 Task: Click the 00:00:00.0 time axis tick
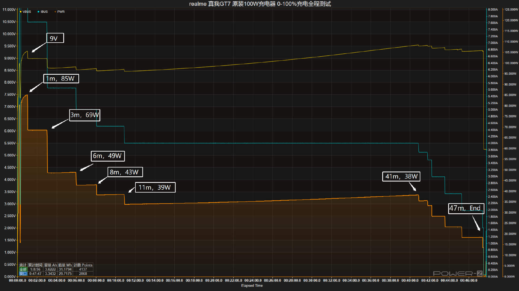pyautogui.click(x=18, y=280)
